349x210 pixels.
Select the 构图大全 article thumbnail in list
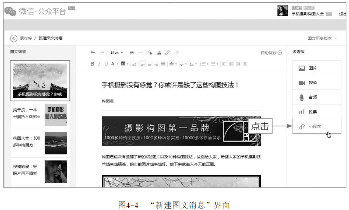(x=56, y=143)
